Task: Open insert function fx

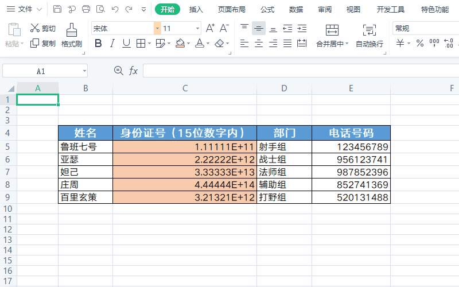Action: tap(133, 71)
